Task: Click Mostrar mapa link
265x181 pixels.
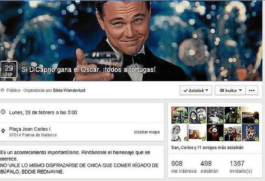Action: pyautogui.click(x=147, y=132)
